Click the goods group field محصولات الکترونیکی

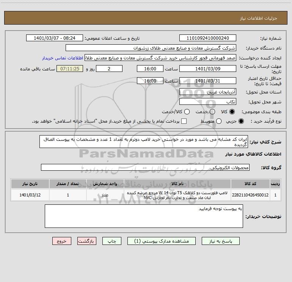click(145, 167)
